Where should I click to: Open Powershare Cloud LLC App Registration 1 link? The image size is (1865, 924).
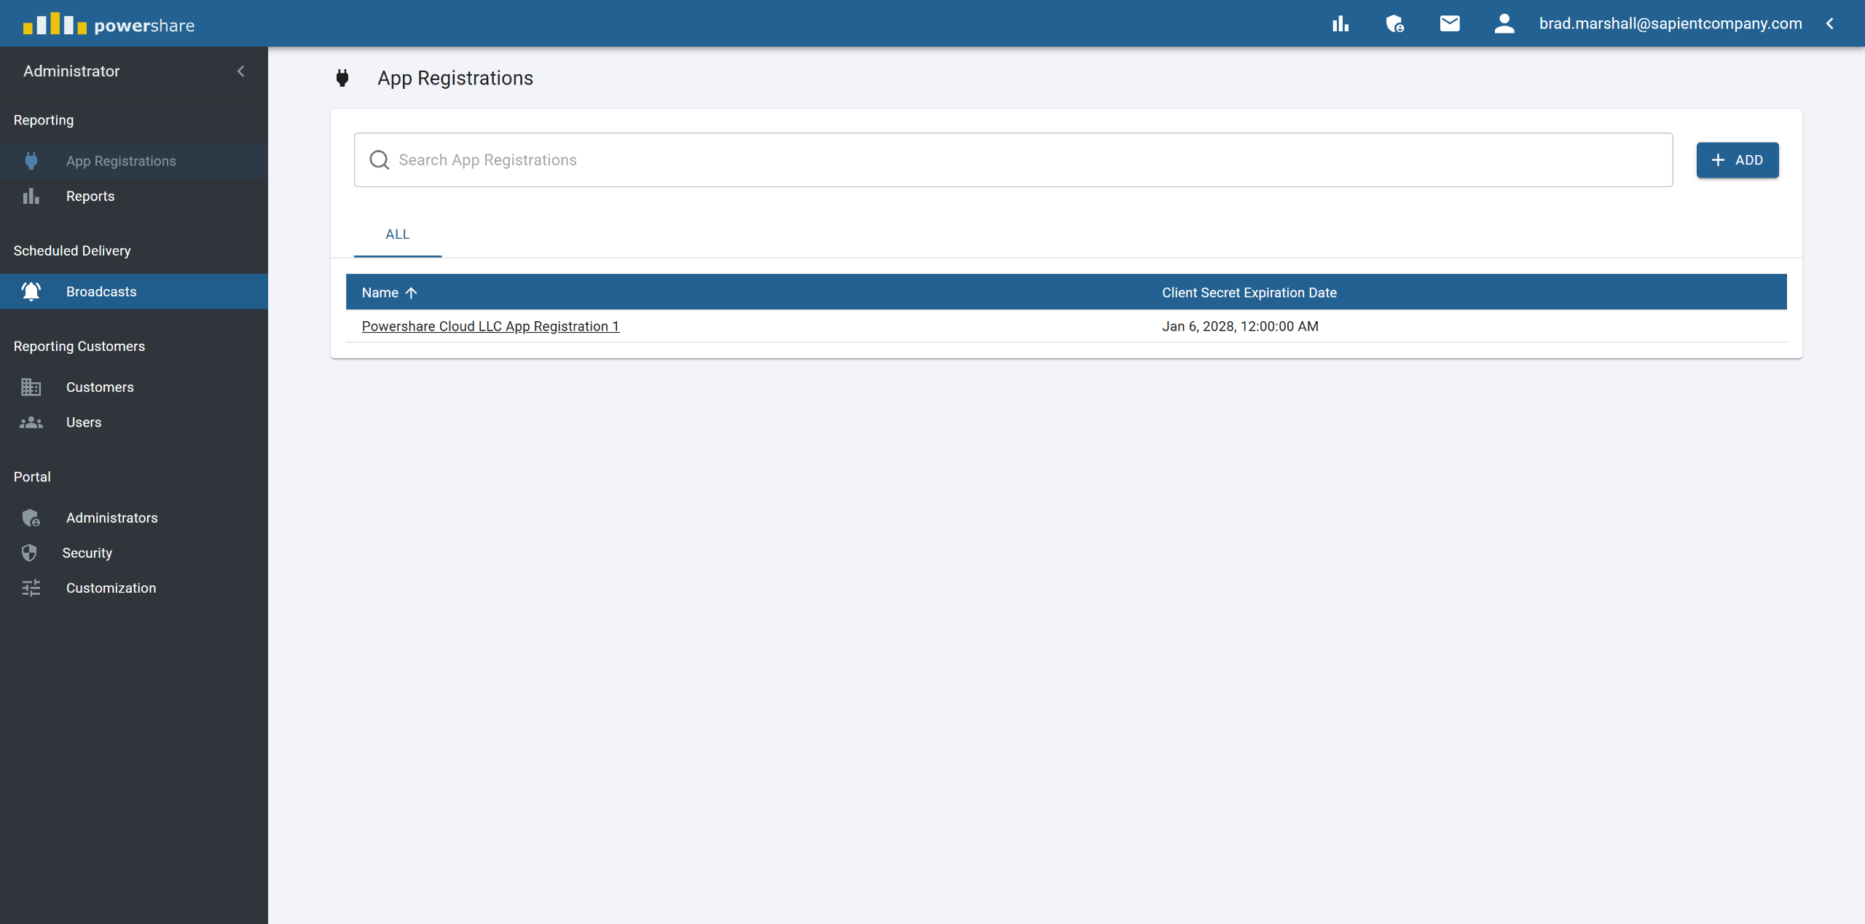[x=490, y=326]
